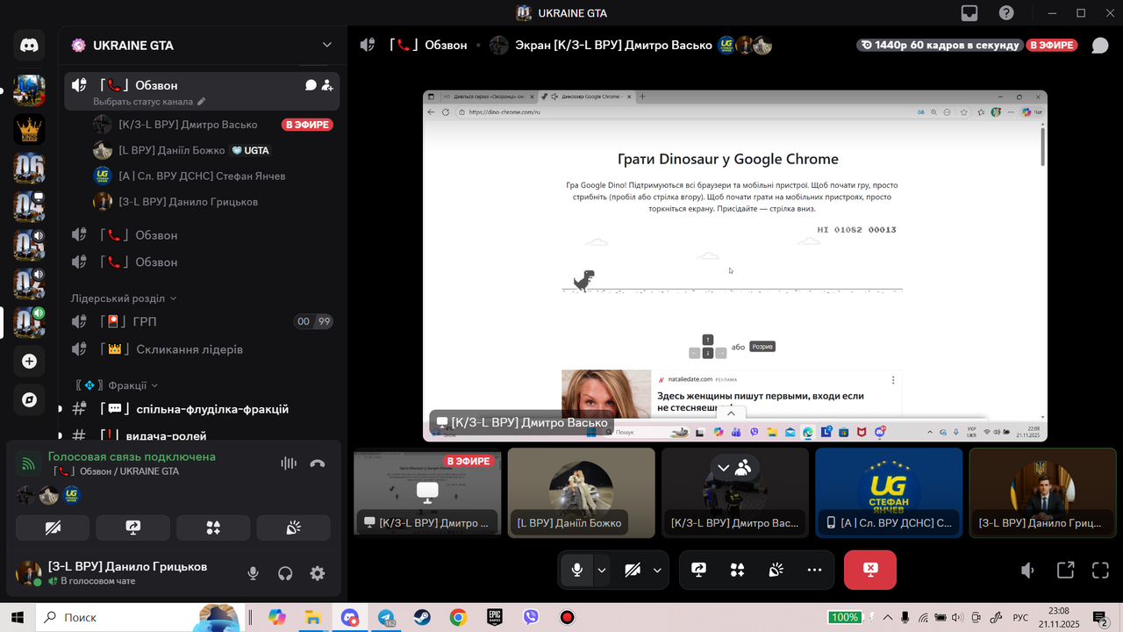This screenshot has width=1123, height=632.
Task: Click the taskbar Поиск search box
Action: pyautogui.click(x=139, y=617)
